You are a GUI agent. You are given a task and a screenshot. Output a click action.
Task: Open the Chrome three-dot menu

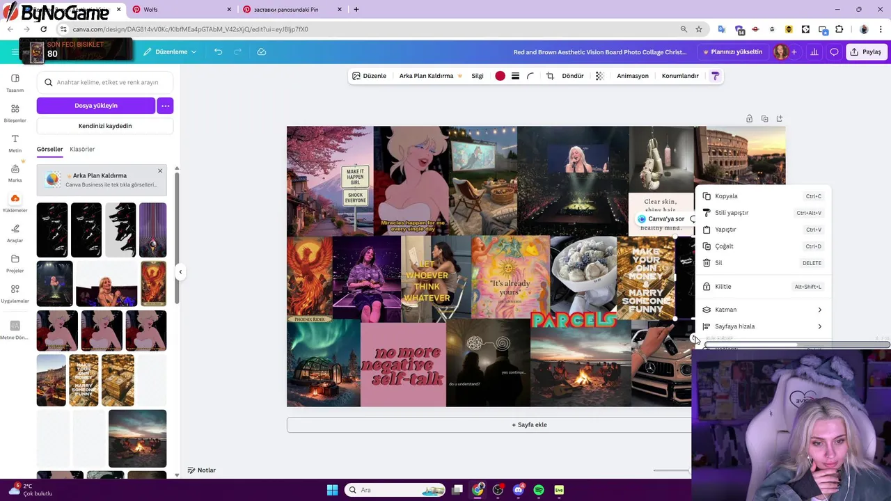click(x=881, y=29)
